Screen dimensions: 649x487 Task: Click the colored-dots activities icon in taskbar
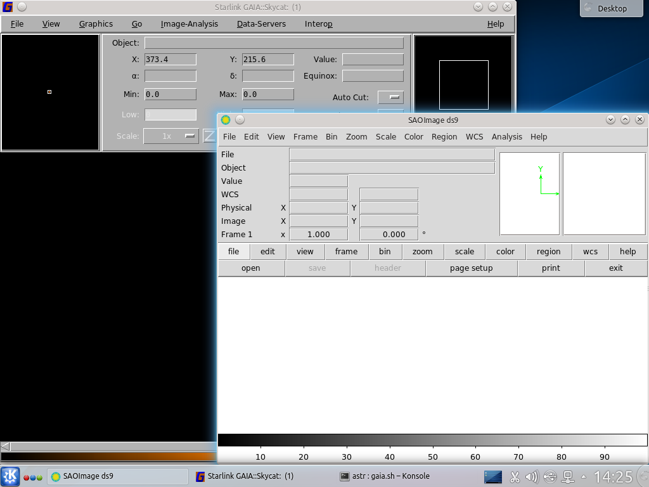(x=33, y=477)
